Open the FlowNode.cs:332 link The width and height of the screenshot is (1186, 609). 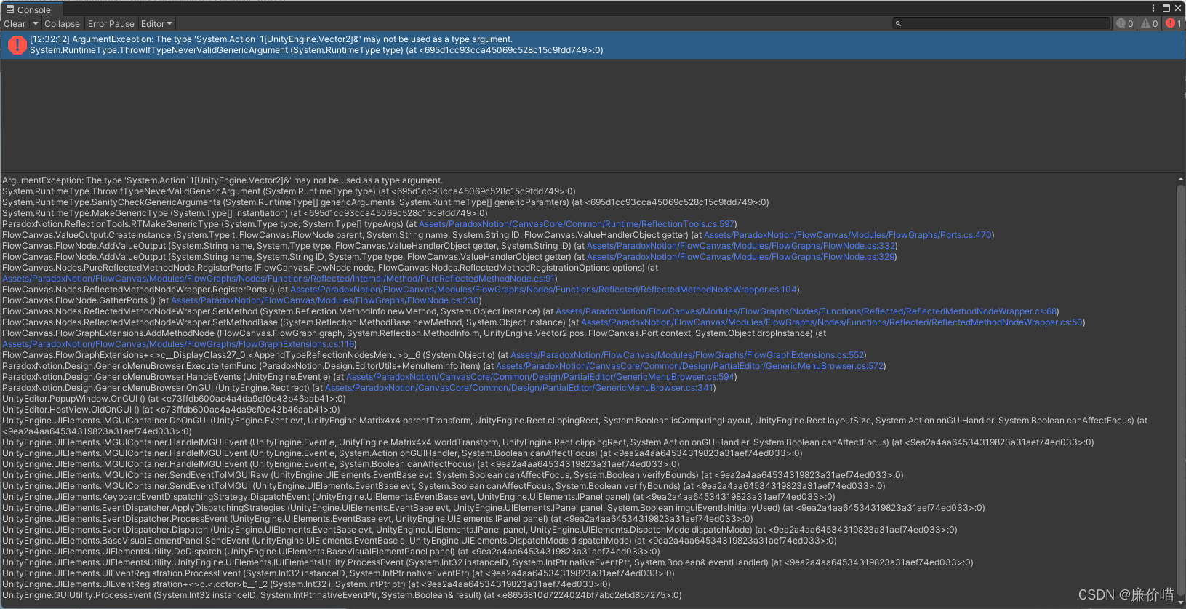(742, 246)
